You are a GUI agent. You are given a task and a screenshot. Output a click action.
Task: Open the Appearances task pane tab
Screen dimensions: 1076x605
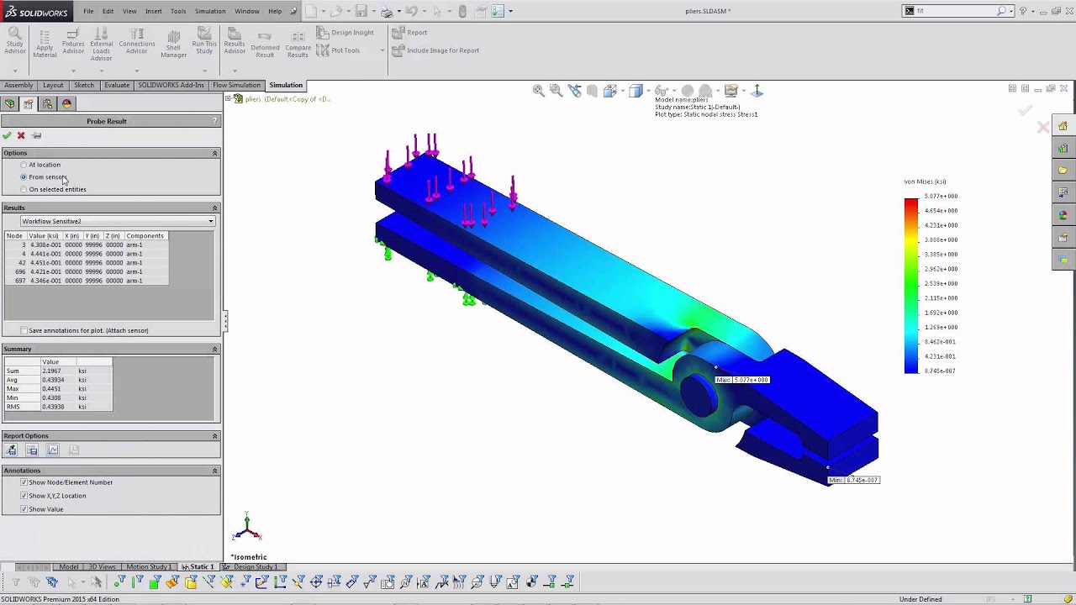[x=1063, y=215]
